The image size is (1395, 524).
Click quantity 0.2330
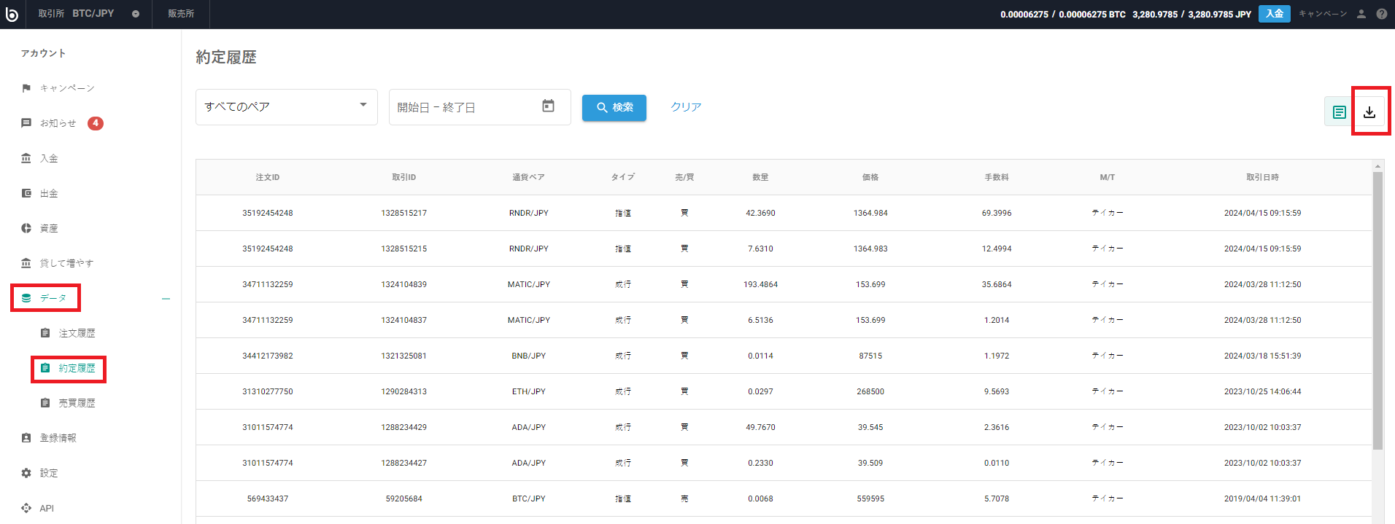[x=760, y=463]
